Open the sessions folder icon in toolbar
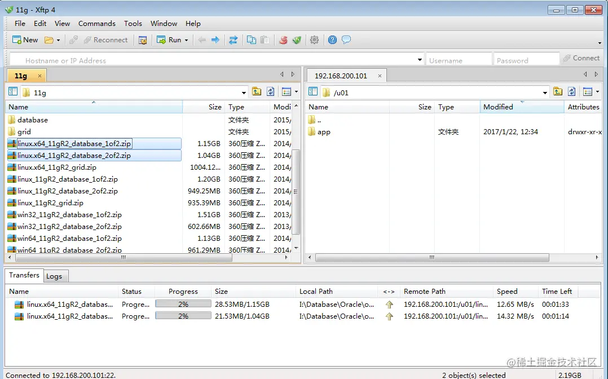The width and height of the screenshot is (608, 379). [49, 40]
